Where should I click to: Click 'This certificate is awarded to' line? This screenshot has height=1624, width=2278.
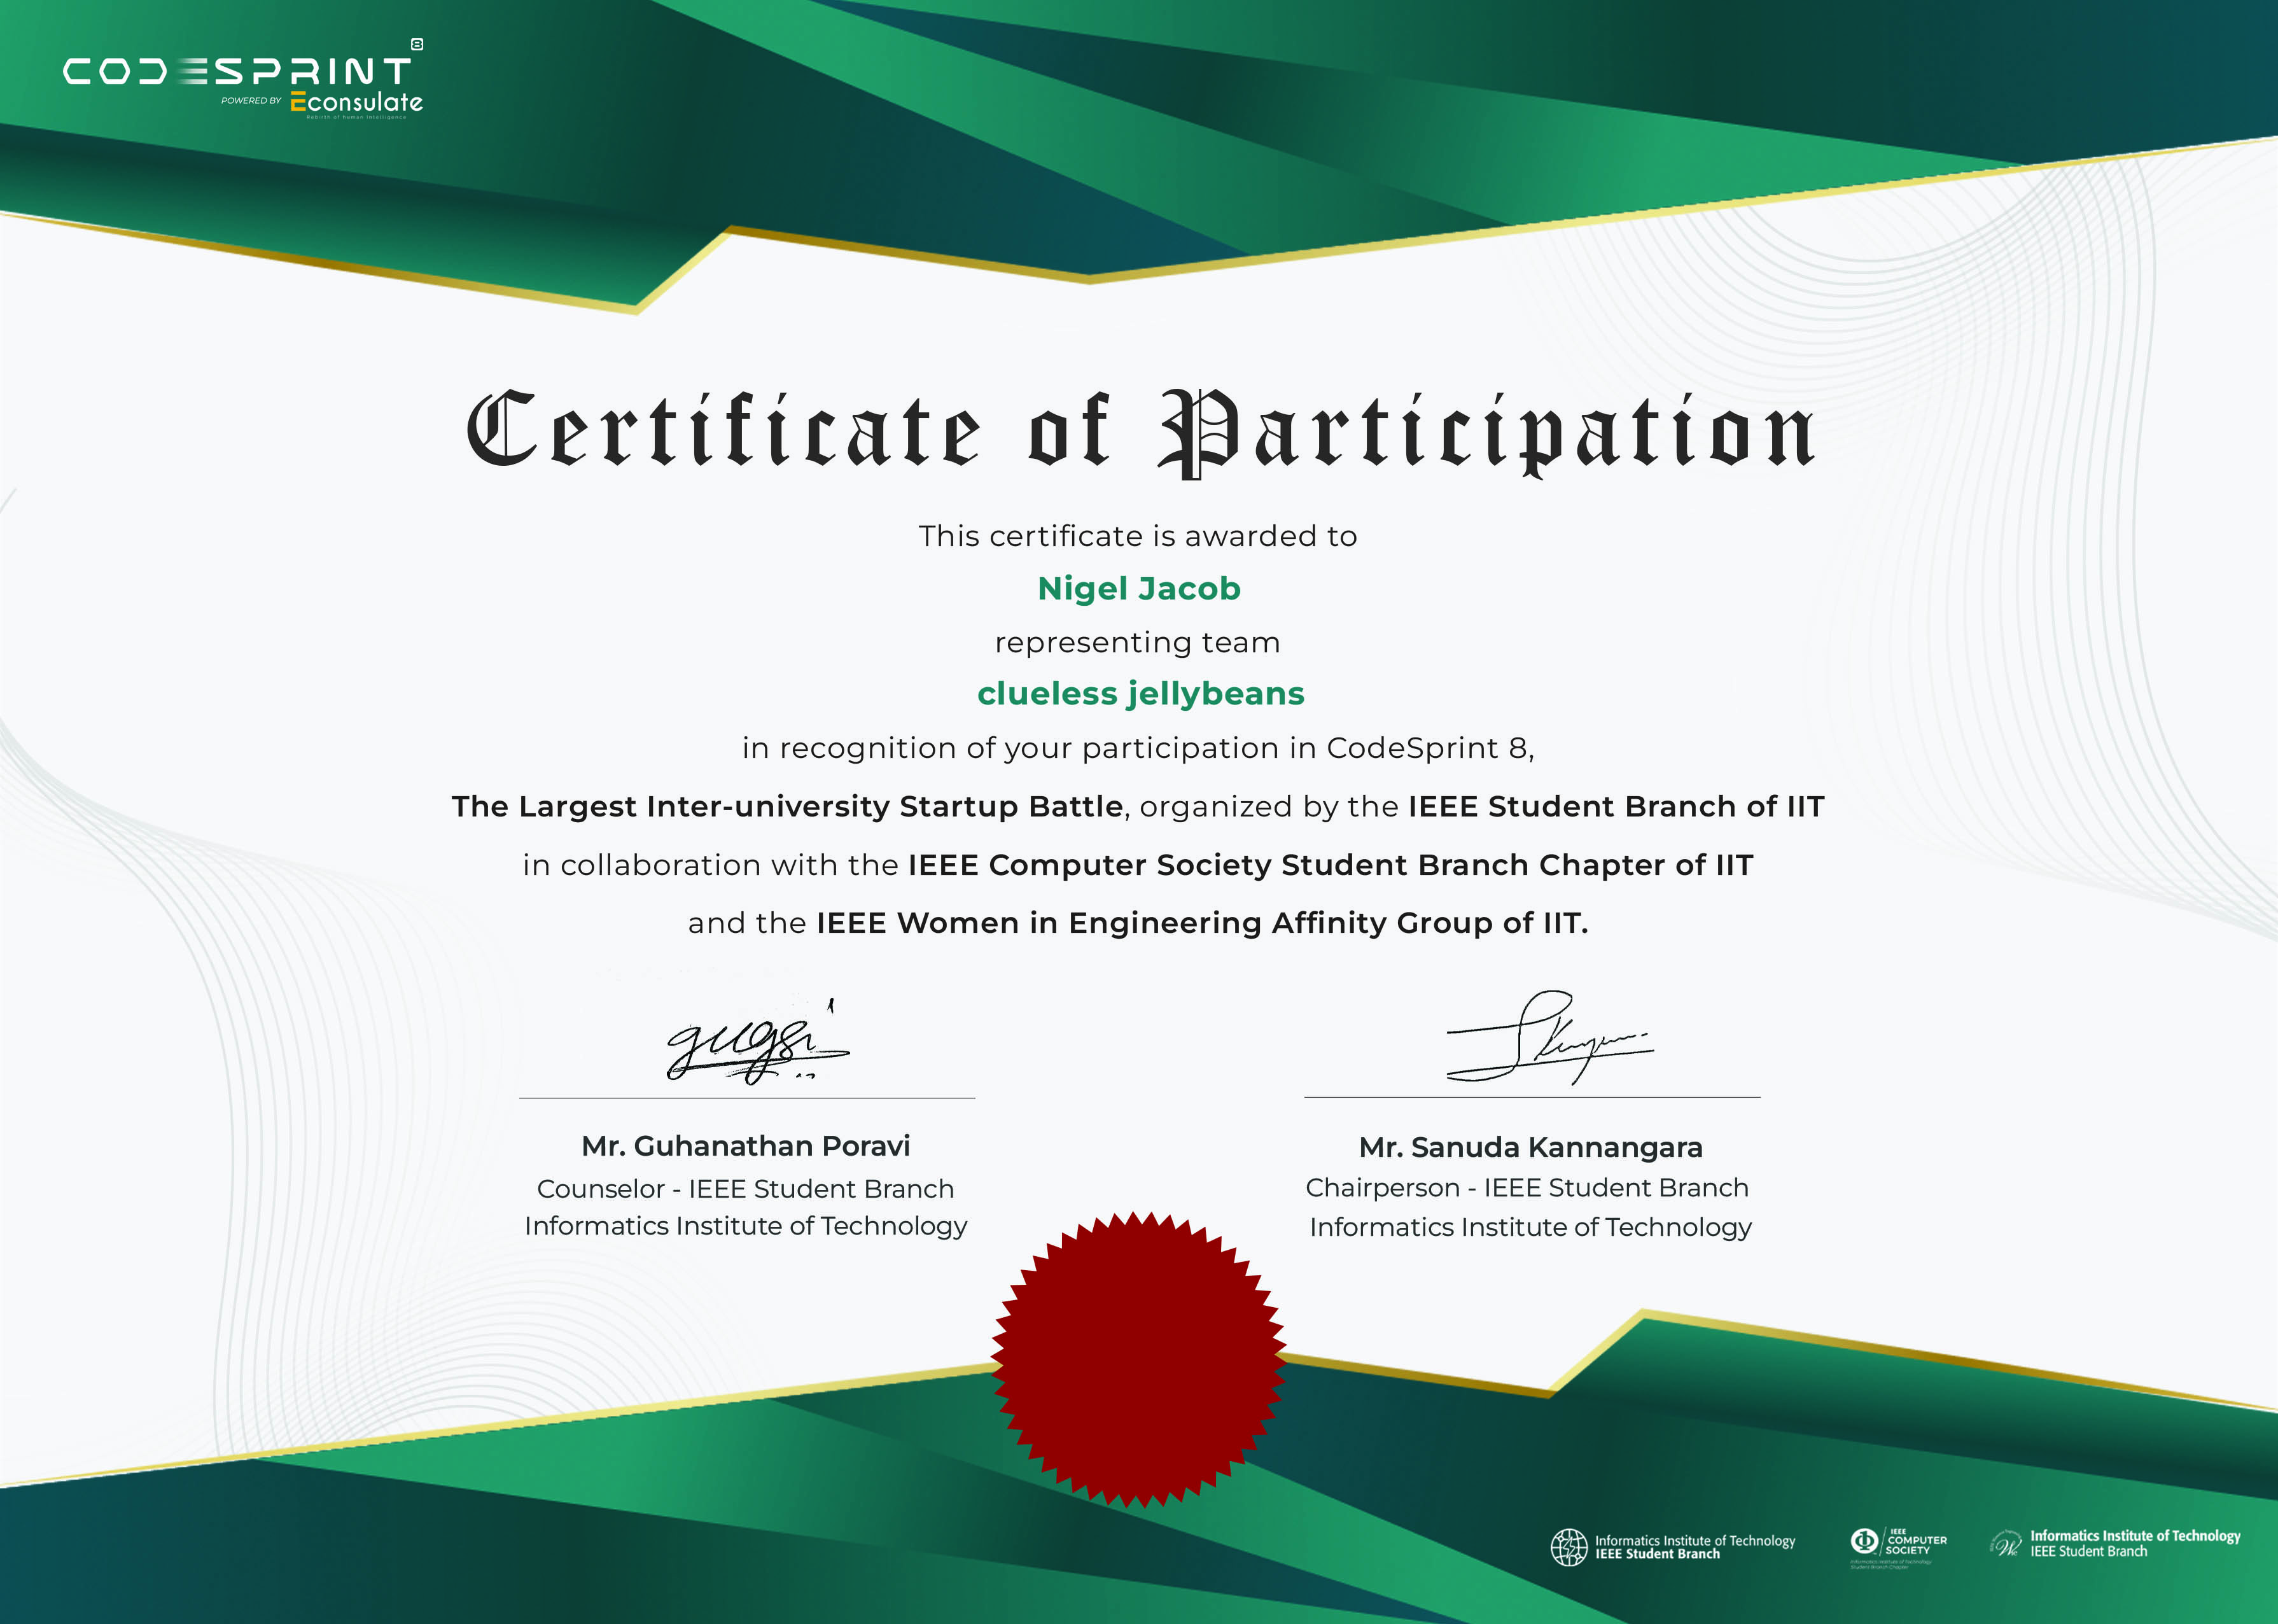click(1138, 537)
